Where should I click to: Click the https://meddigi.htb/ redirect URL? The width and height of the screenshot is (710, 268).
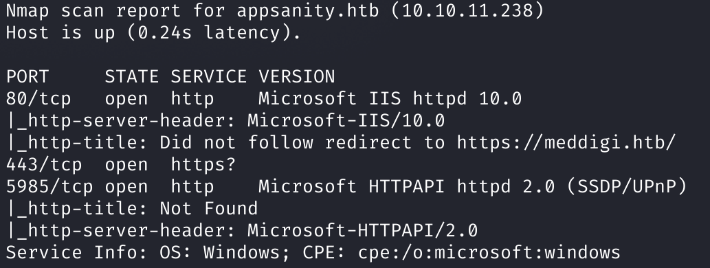(x=566, y=143)
